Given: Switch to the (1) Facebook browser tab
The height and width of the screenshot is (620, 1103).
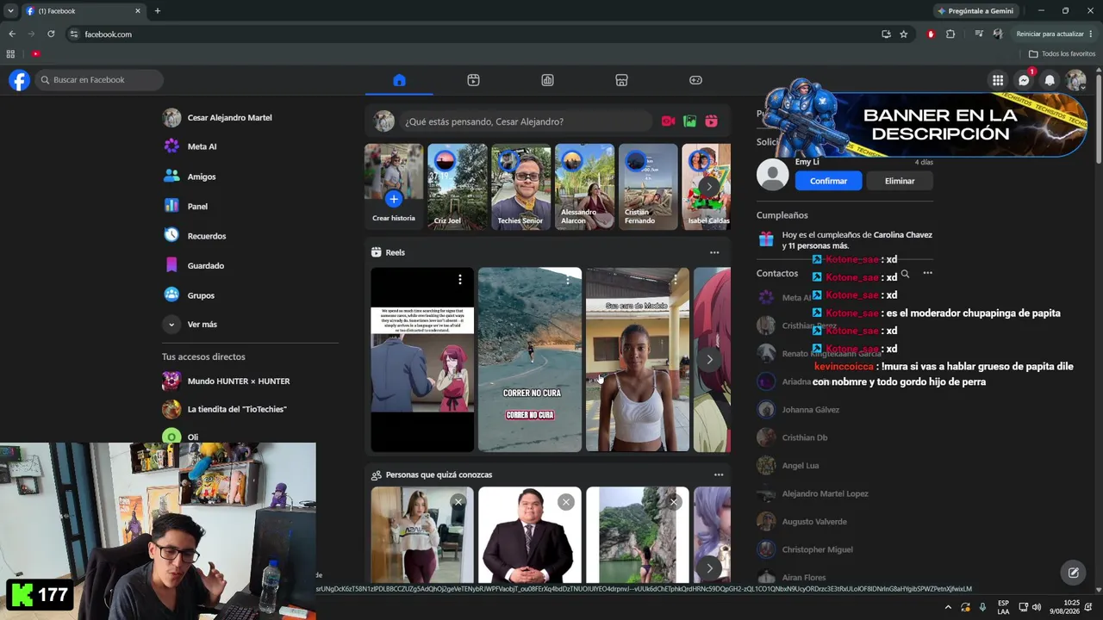Looking at the screenshot, I should tap(83, 11).
